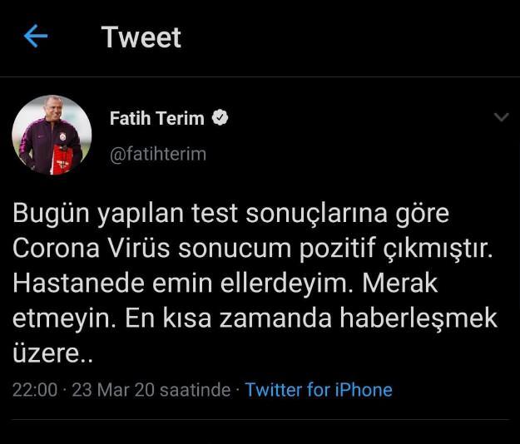Open Fatih Terim's profile picture
The image size is (520, 444).
(x=52, y=135)
